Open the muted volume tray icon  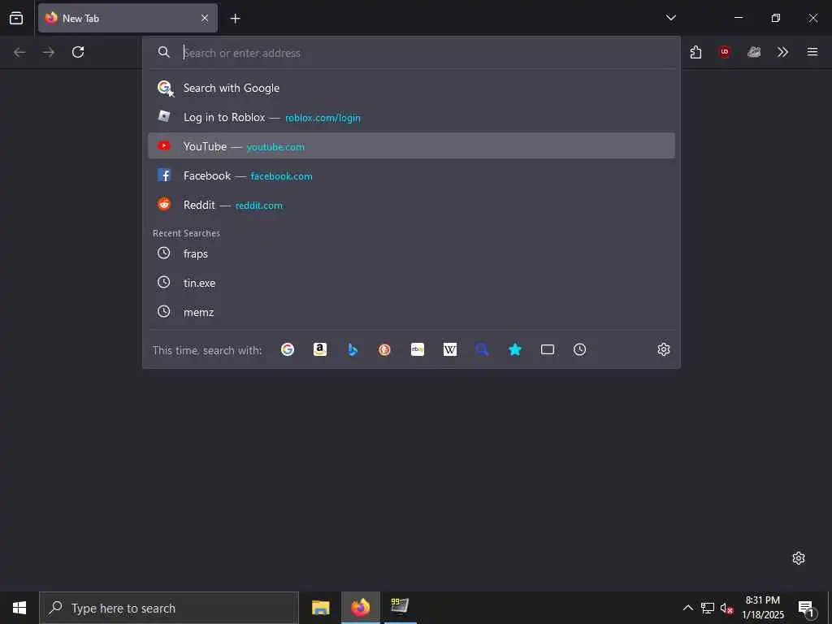point(727,608)
